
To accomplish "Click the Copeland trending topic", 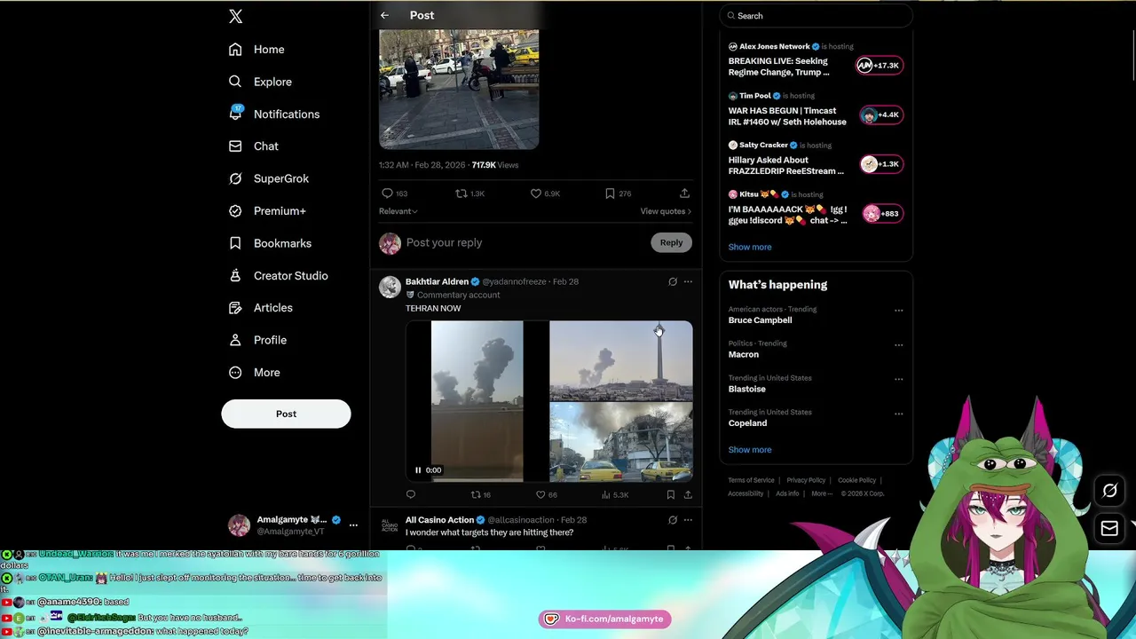I will [748, 423].
